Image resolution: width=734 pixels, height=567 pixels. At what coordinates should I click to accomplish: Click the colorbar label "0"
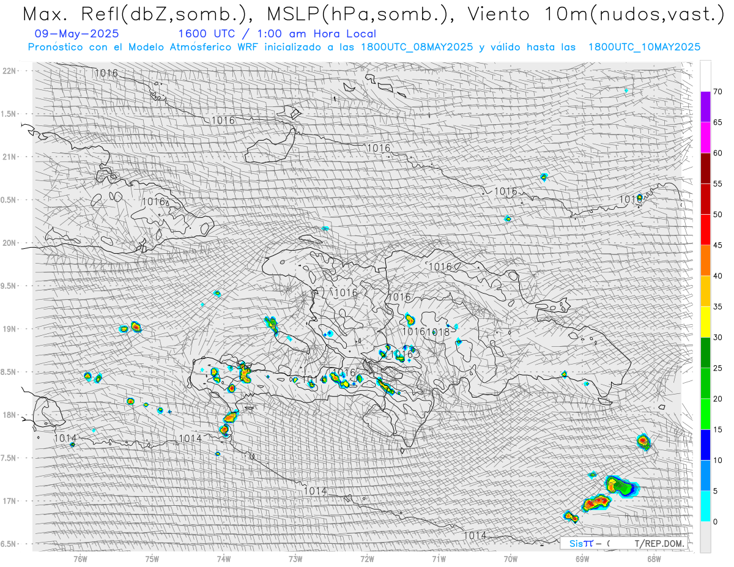715,521
